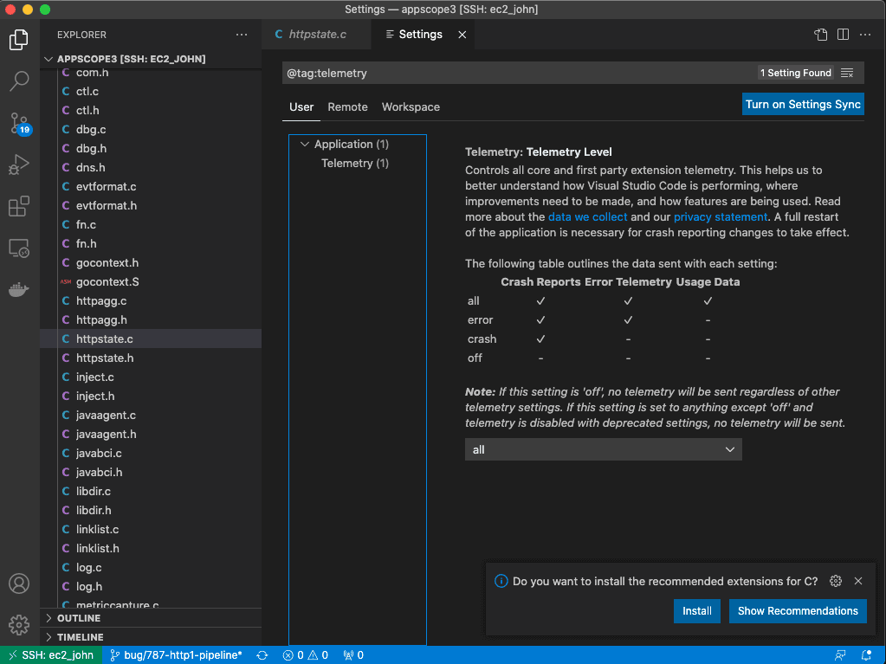
Task: Open Accounts menu in activity bar
Action: tap(19, 583)
